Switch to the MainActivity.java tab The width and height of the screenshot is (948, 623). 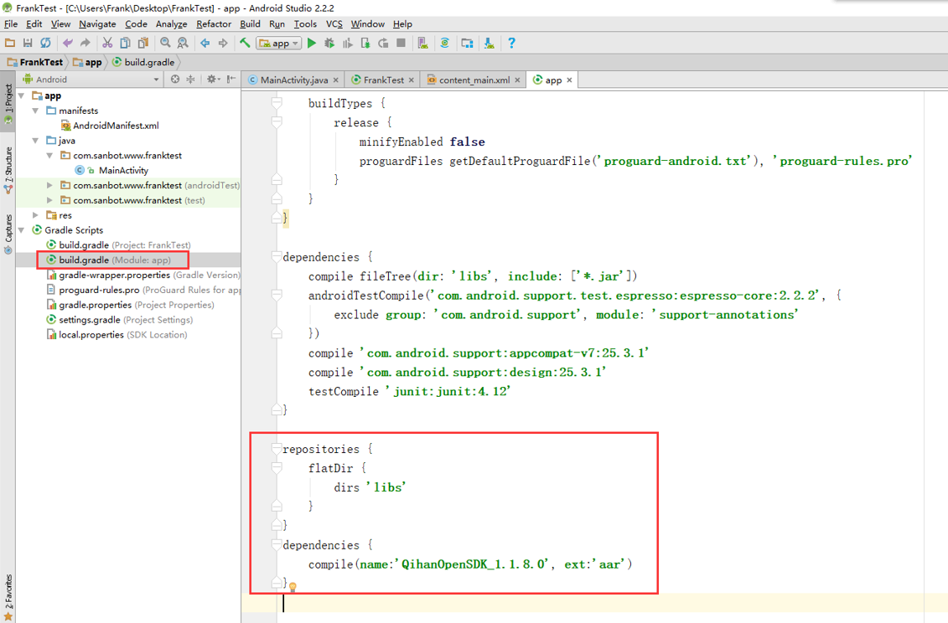coord(293,80)
